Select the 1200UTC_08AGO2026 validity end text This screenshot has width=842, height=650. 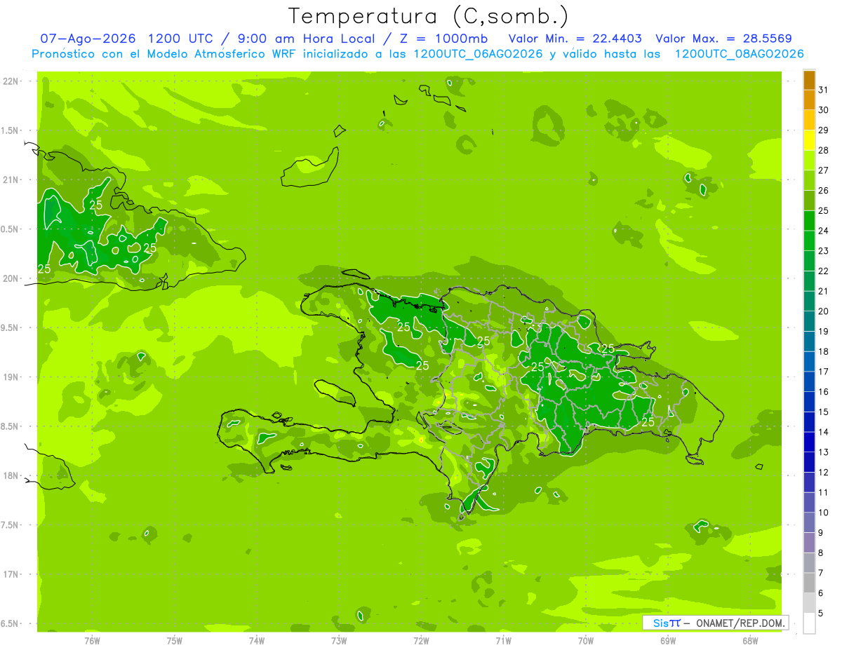point(739,54)
